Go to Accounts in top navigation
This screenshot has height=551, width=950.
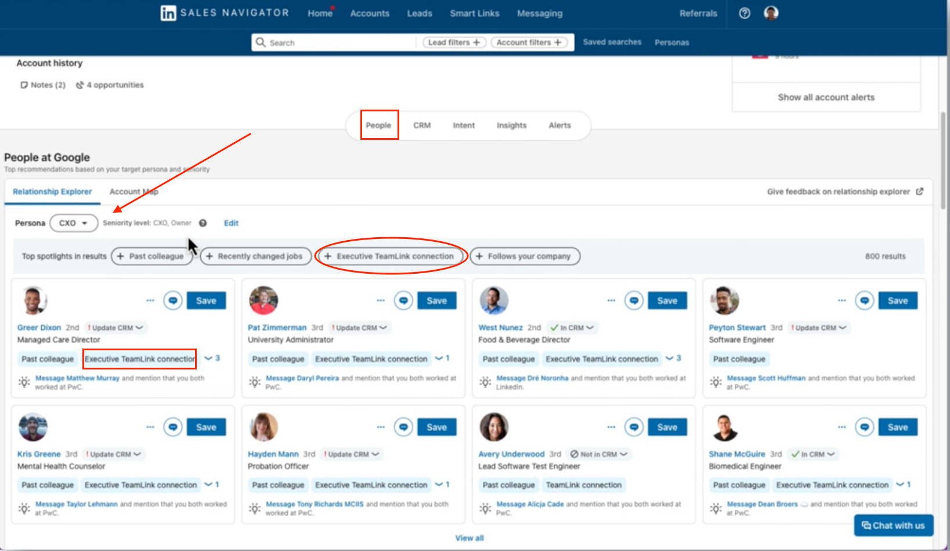[x=370, y=13]
